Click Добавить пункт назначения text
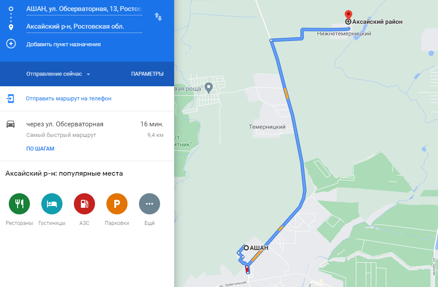Screen dimensions: 438x287 point(63,44)
